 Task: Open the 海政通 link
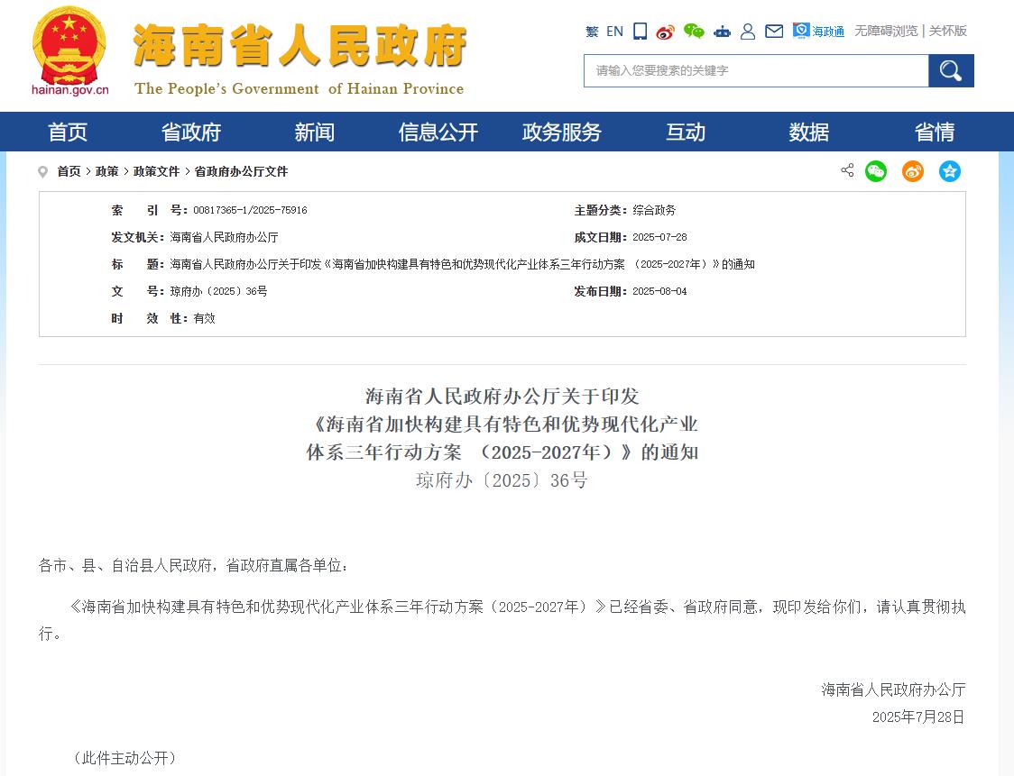819,32
